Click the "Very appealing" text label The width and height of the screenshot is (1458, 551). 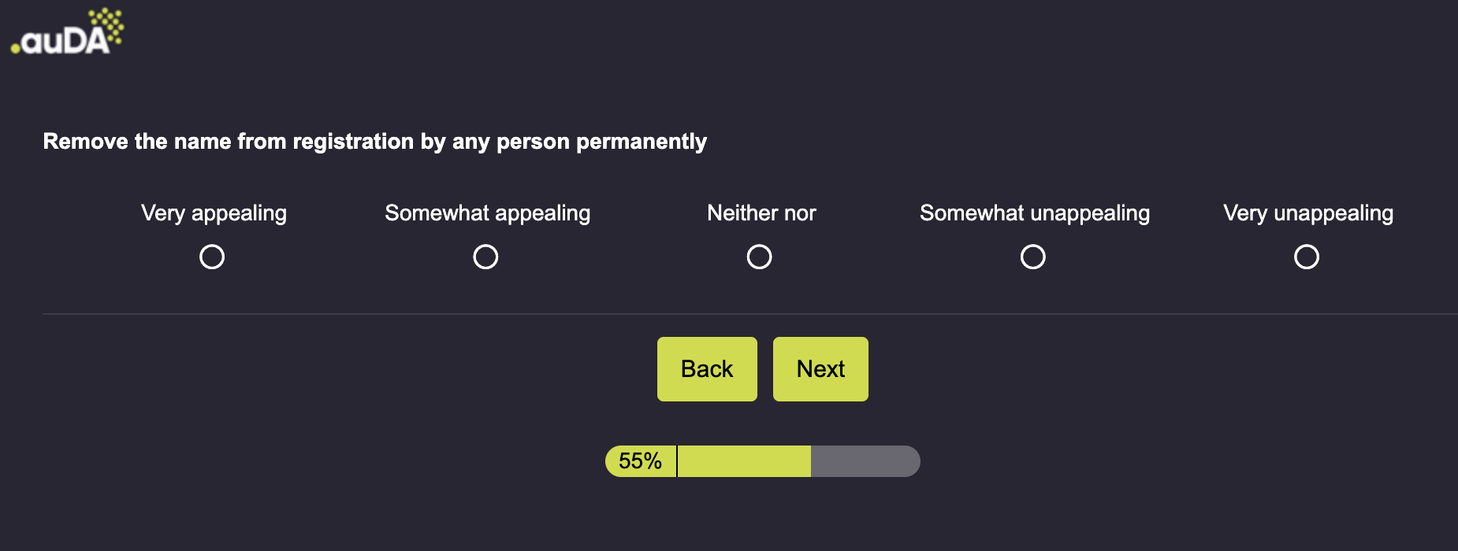coord(214,213)
